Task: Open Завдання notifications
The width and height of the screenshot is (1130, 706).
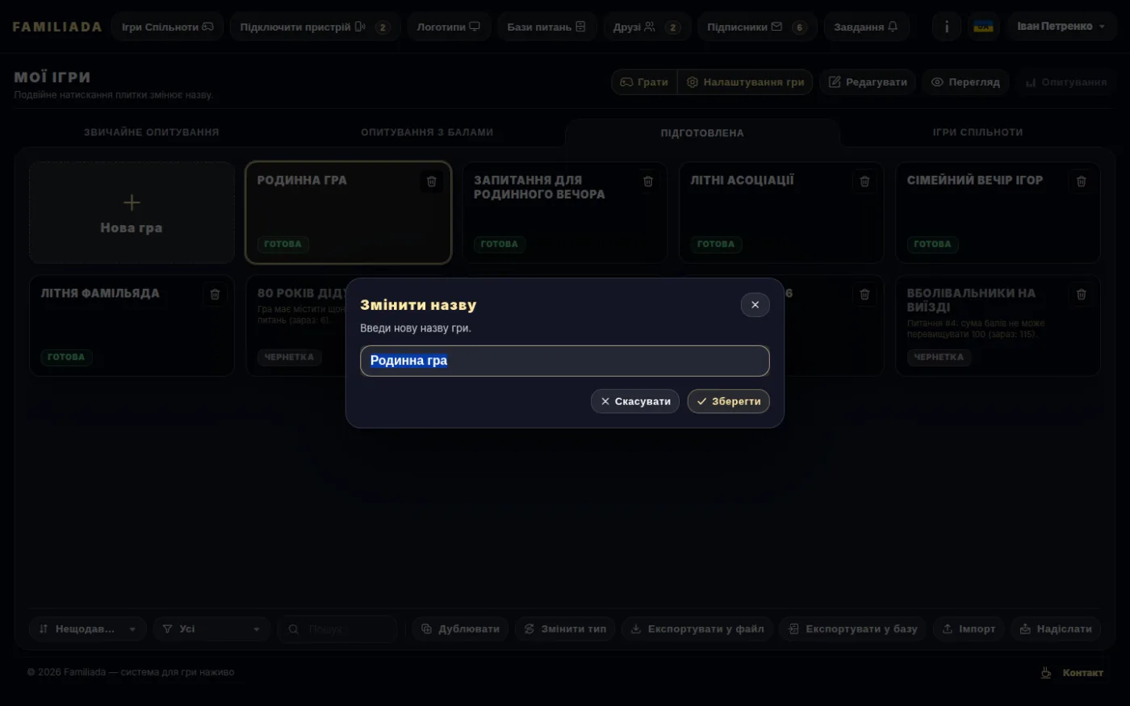Action: (x=866, y=27)
